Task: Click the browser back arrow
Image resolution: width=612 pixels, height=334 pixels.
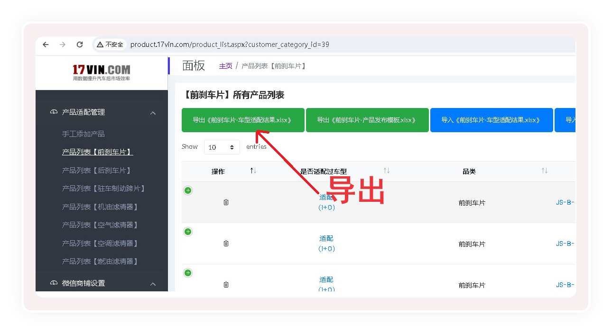Action: (46, 45)
